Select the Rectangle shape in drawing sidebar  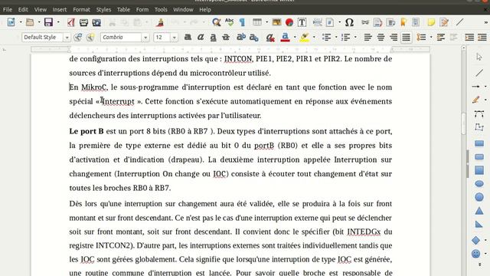[479, 143]
